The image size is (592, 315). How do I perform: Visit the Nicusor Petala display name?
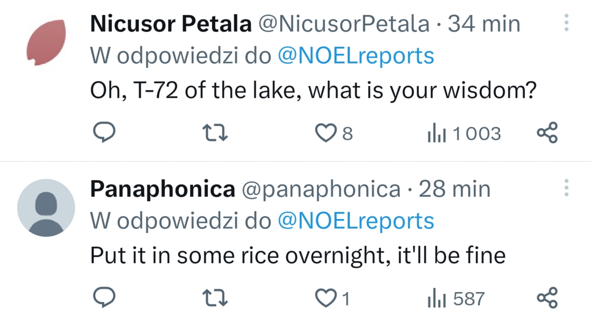click(171, 24)
